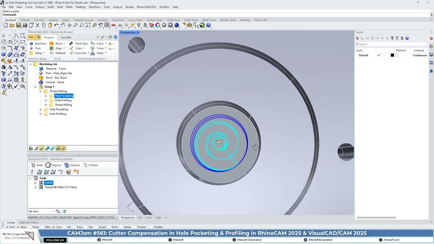This screenshot has height=244, width=434.
Task: Switch to the Top viewport tab
Action: 140,218
